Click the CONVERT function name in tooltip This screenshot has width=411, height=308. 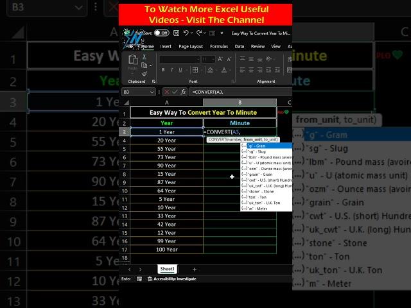coord(217,140)
